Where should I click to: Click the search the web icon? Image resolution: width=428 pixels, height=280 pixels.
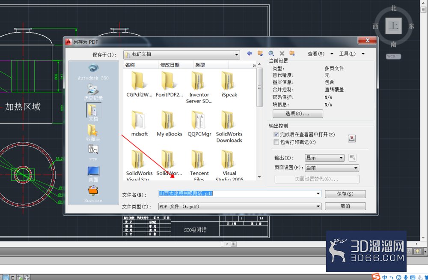point(271,53)
